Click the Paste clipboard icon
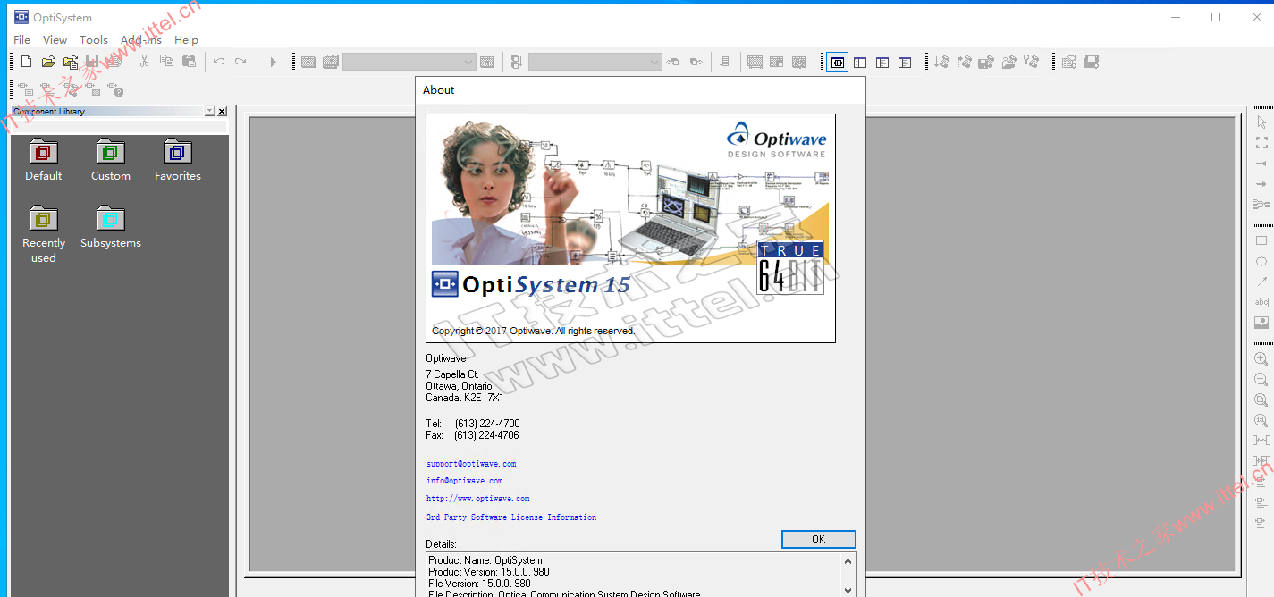This screenshot has height=597, width=1274. tap(189, 62)
